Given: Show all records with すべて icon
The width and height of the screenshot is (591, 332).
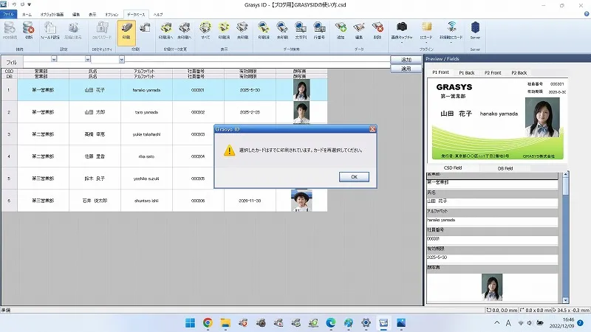Looking at the screenshot, I should [x=205, y=30].
